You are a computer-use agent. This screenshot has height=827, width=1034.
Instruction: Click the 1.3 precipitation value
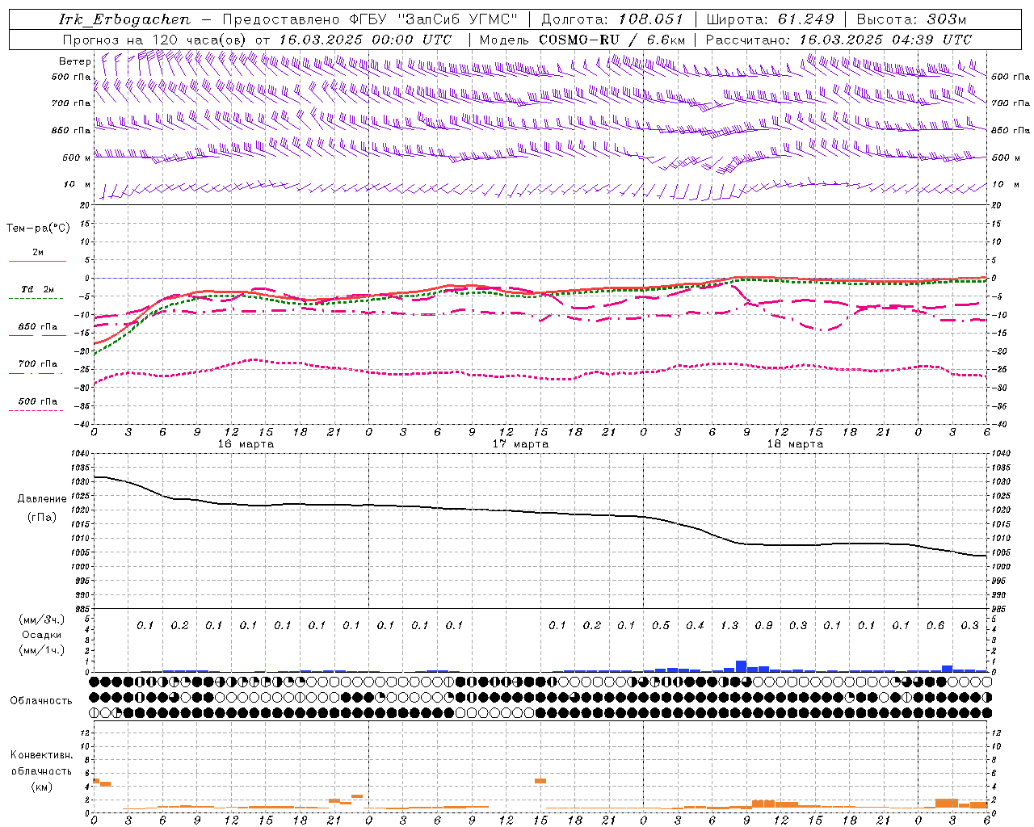[x=729, y=625]
